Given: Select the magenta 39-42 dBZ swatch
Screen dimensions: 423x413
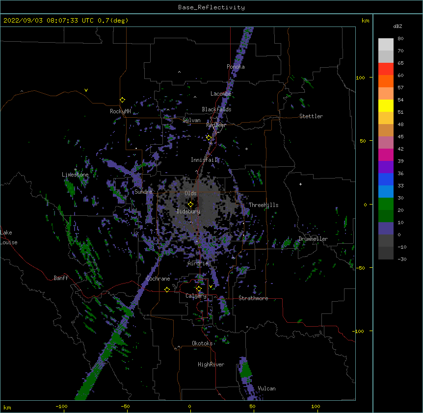Looking at the screenshot, I should click(386, 155).
